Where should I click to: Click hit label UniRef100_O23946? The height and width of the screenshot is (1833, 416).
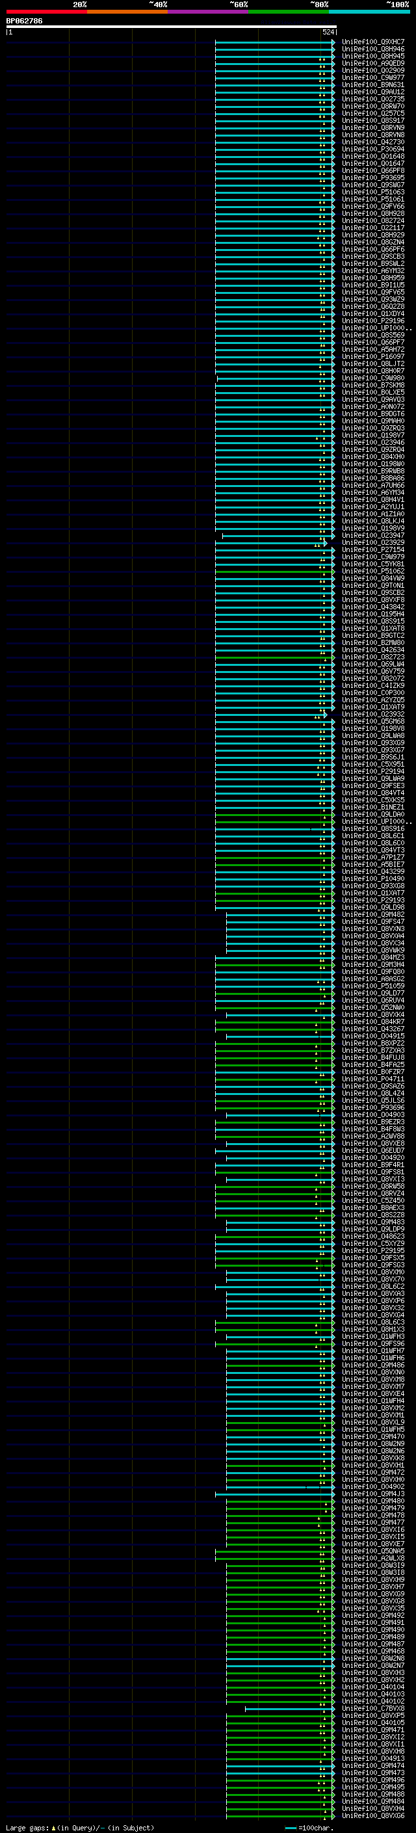tap(373, 443)
